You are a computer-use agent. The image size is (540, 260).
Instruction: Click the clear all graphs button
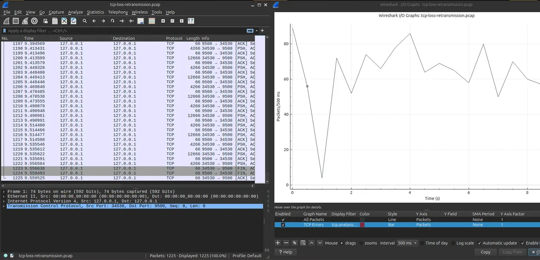[x=303, y=243]
